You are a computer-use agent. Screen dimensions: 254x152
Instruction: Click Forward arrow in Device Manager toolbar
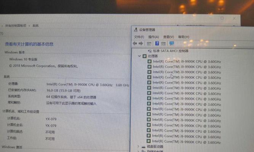(x=141, y=43)
